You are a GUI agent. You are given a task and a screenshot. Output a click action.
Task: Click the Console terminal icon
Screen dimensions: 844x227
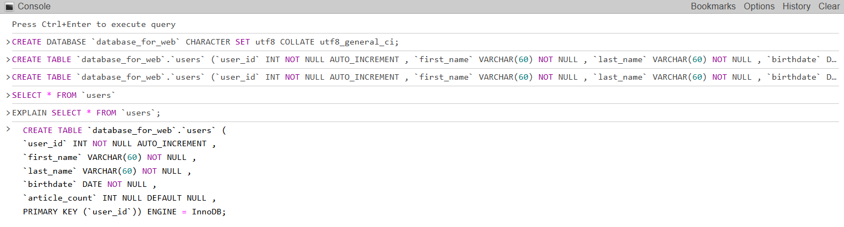(x=9, y=7)
